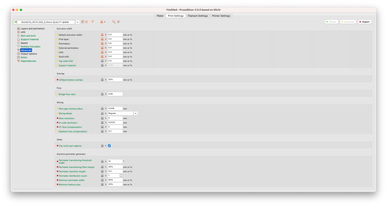
Task: Click Infill/perimeters overlap lock icon
Action: (102, 80)
